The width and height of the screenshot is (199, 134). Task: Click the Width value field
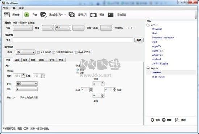tap(17, 76)
